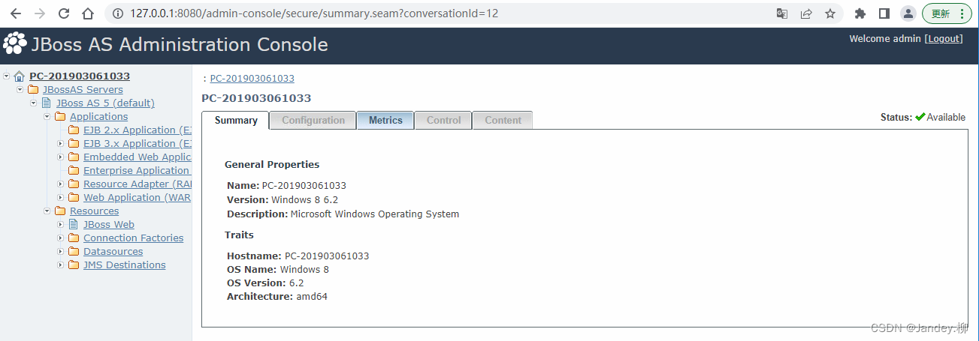Viewport: 979px width, 341px height.
Task: Click the green Available status checkmark
Action: tap(920, 117)
